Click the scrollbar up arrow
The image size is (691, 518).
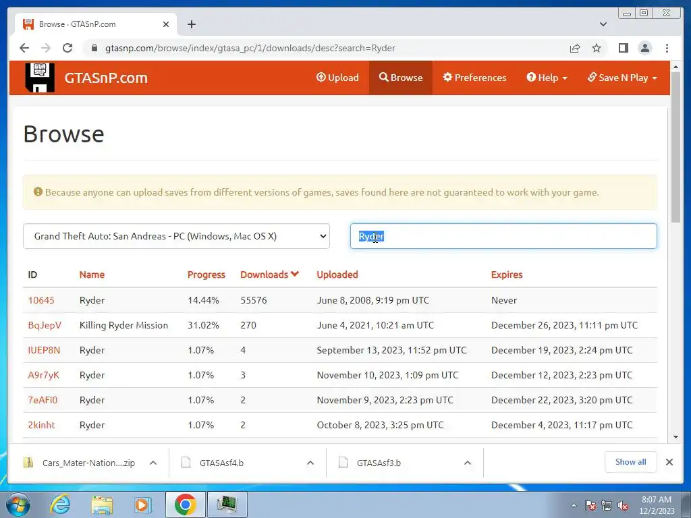[x=675, y=67]
